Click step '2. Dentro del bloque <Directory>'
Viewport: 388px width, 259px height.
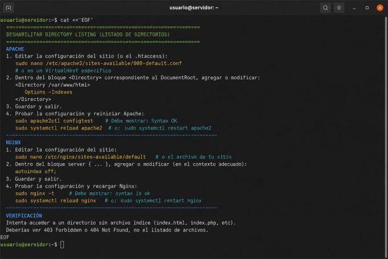pyautogui.click(x=133, y=78)
